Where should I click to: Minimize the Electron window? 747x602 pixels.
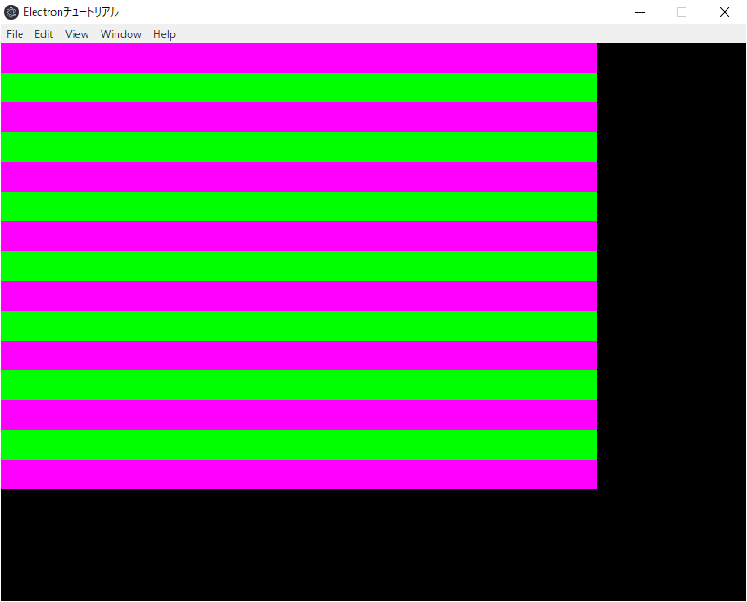639,12
